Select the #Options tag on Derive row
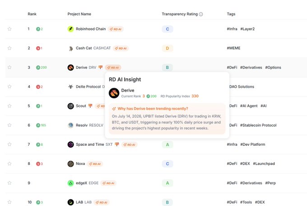This screenshot has height=206, width=307. 273,67
